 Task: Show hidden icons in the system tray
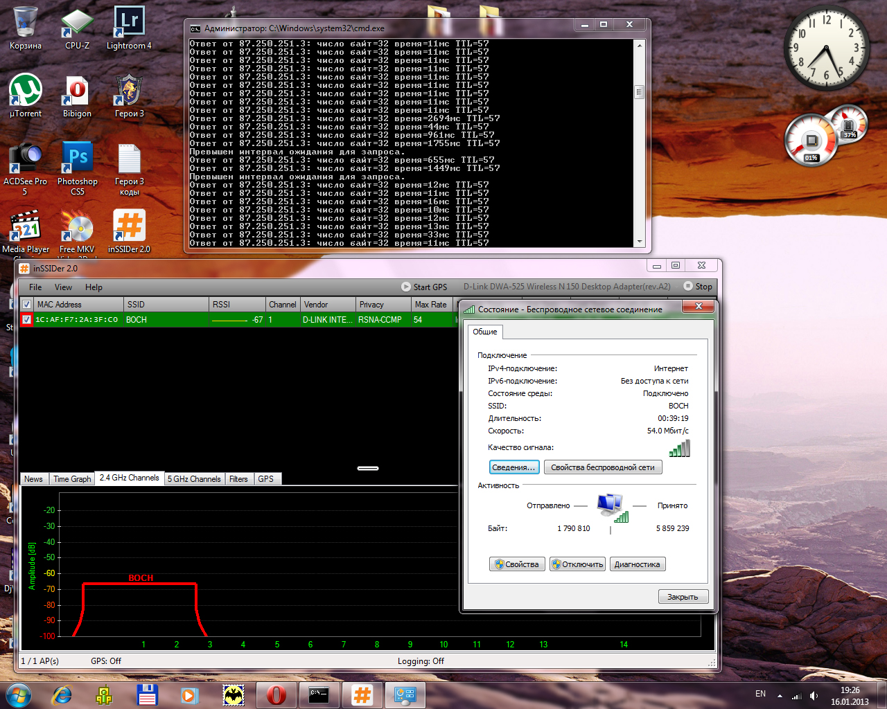(x=780, y=696)
